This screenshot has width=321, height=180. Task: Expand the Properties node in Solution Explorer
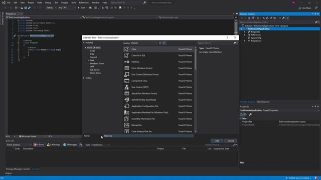coord(244,32)
